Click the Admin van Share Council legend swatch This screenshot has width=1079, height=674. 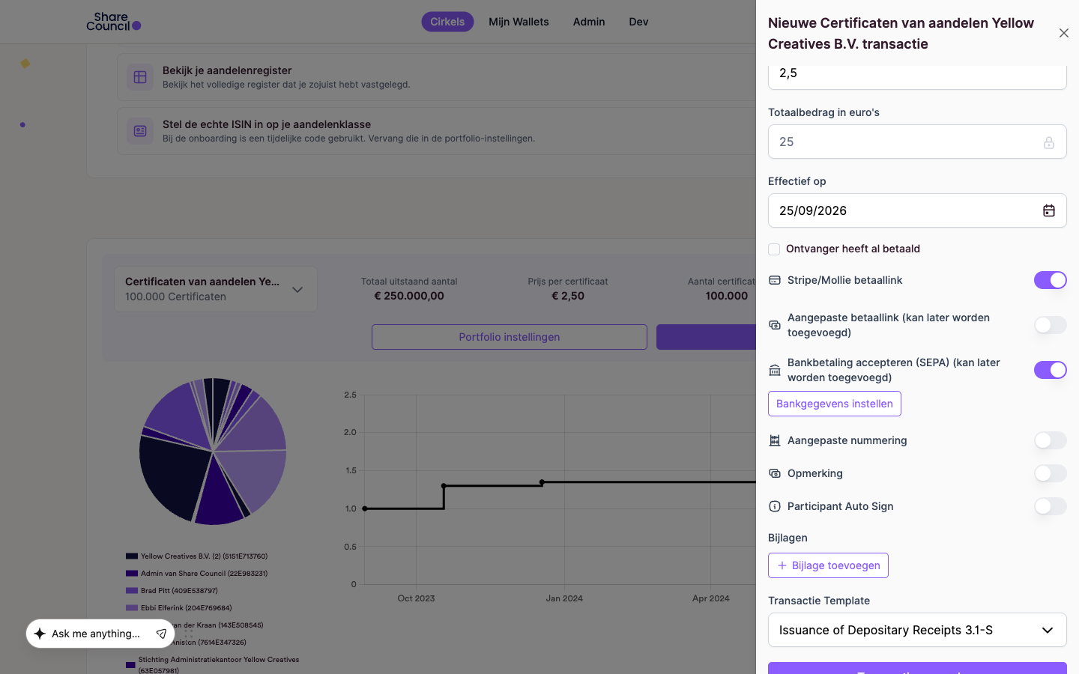132,574
